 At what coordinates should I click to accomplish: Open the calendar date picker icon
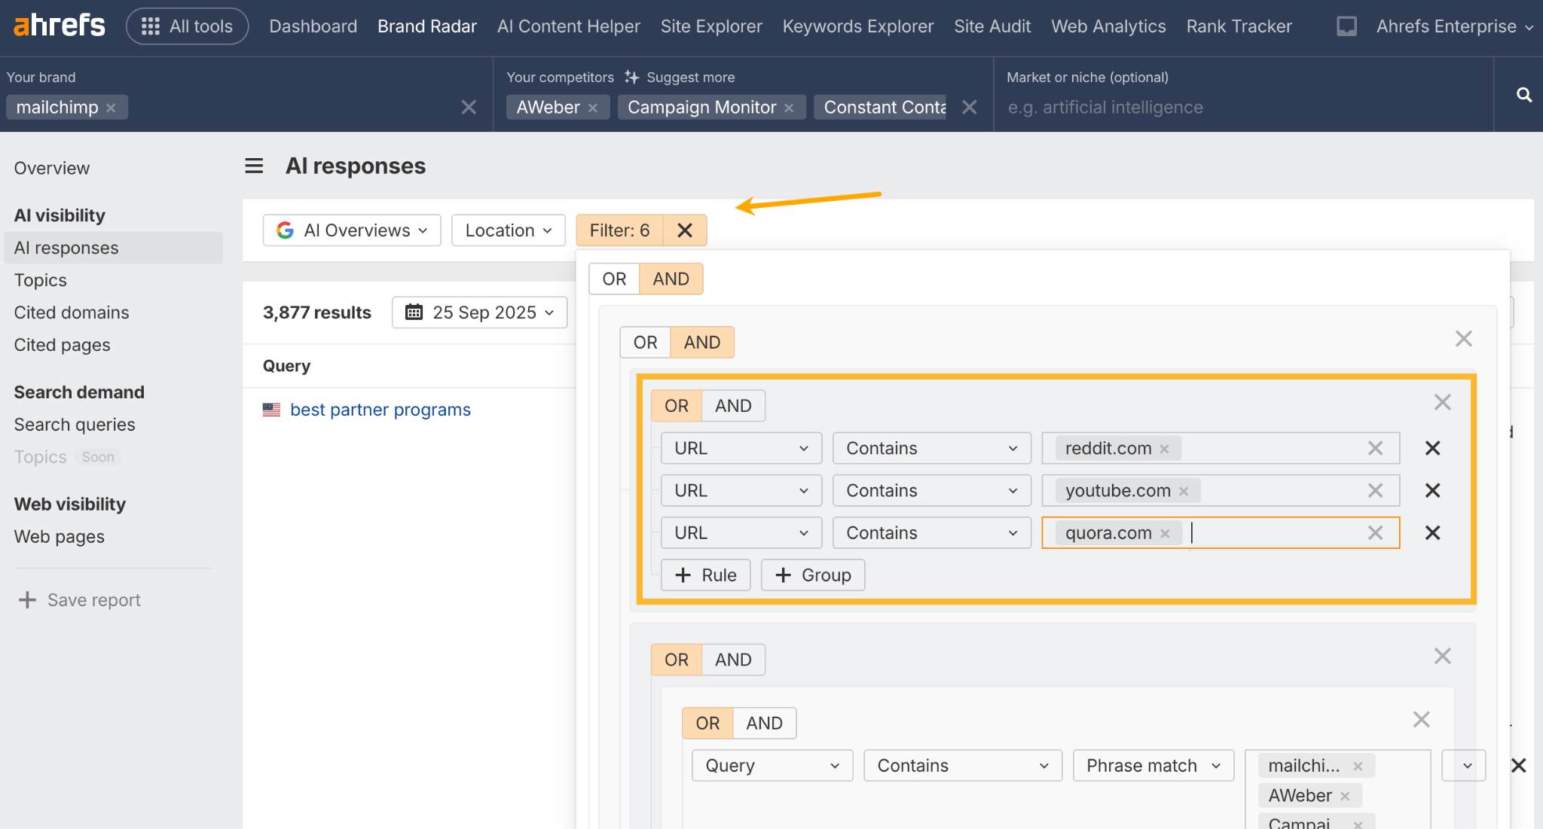pos(413,312)
